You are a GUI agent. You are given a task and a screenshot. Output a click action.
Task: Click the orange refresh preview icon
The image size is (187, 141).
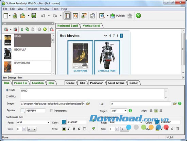[75, 16]
